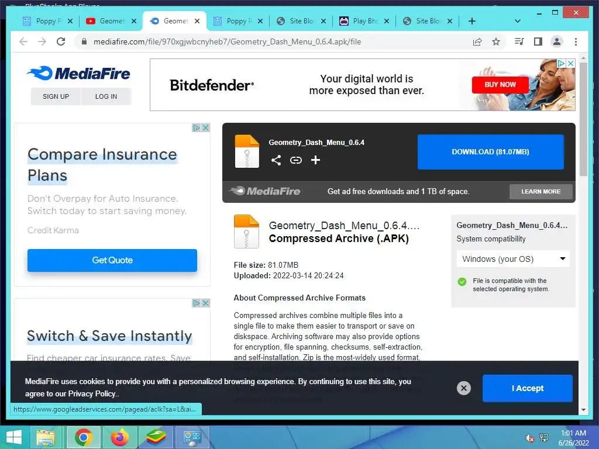View site info via the padlock icon

tap(84, 42)
